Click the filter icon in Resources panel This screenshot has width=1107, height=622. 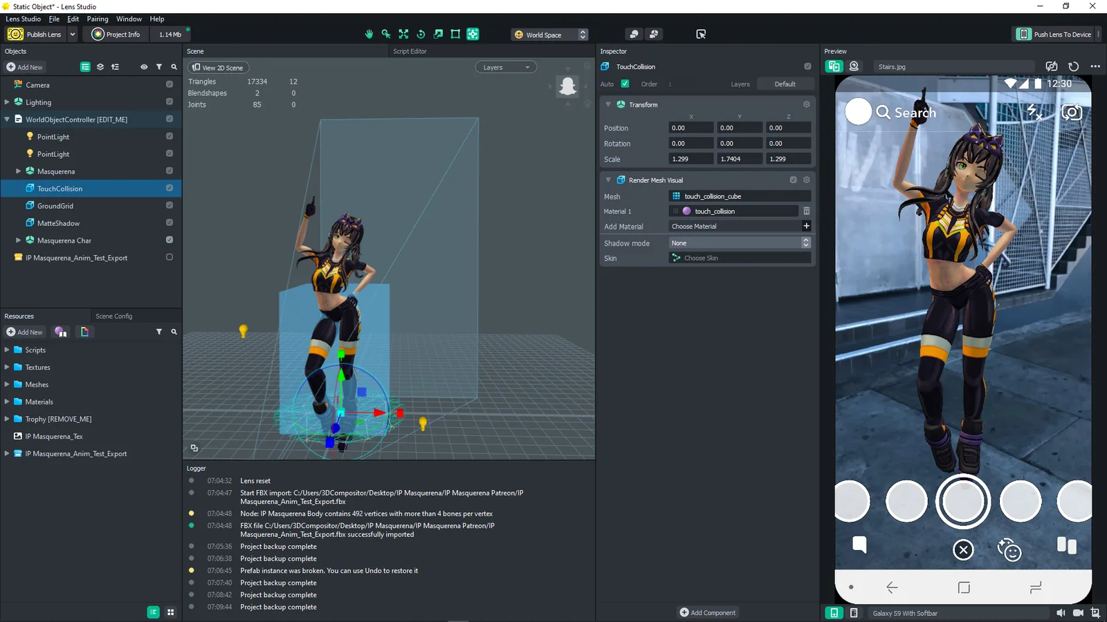click(159, 332)
